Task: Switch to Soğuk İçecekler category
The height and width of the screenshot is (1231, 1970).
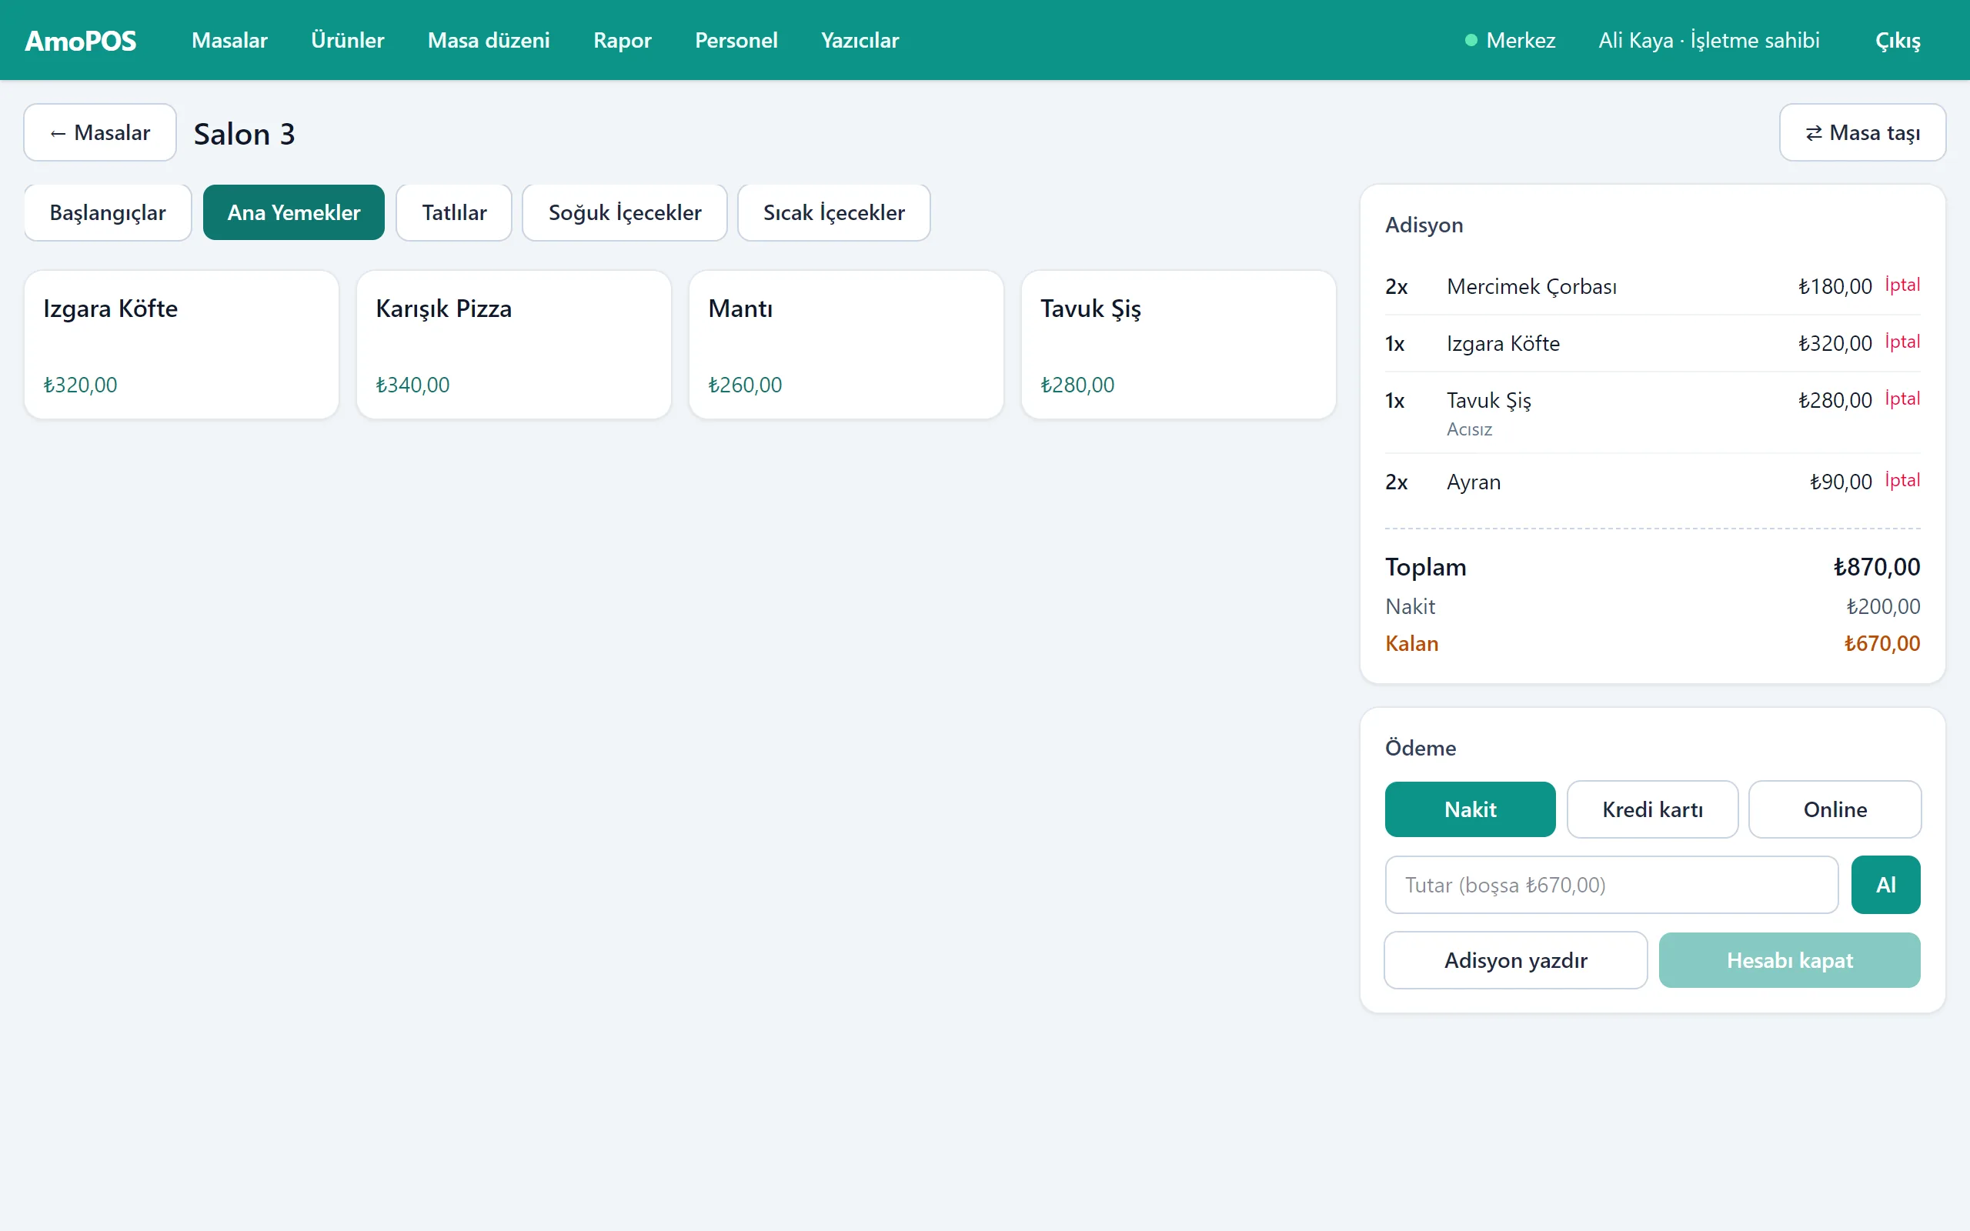Action: (624, 212)
